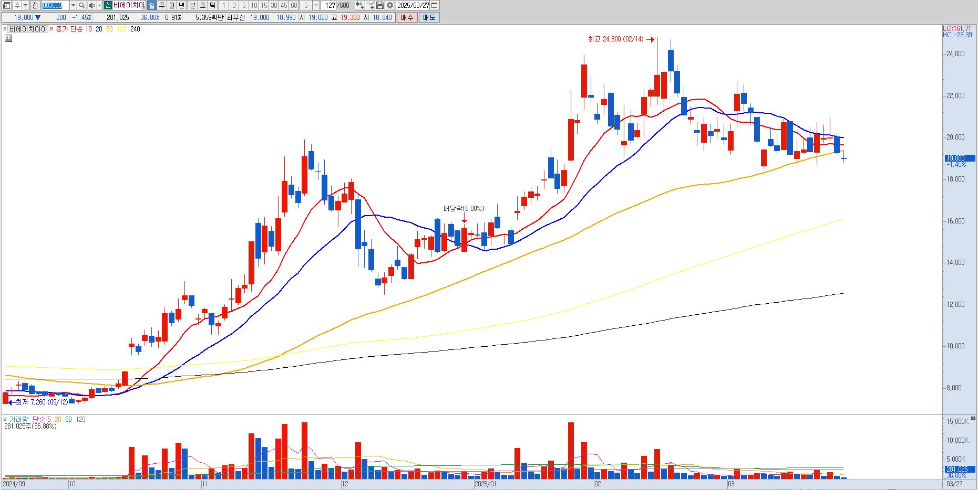This screenshot has height=490, width=978.
Task: Expand the stock code history dropdown
Action: tap(73, 5)
